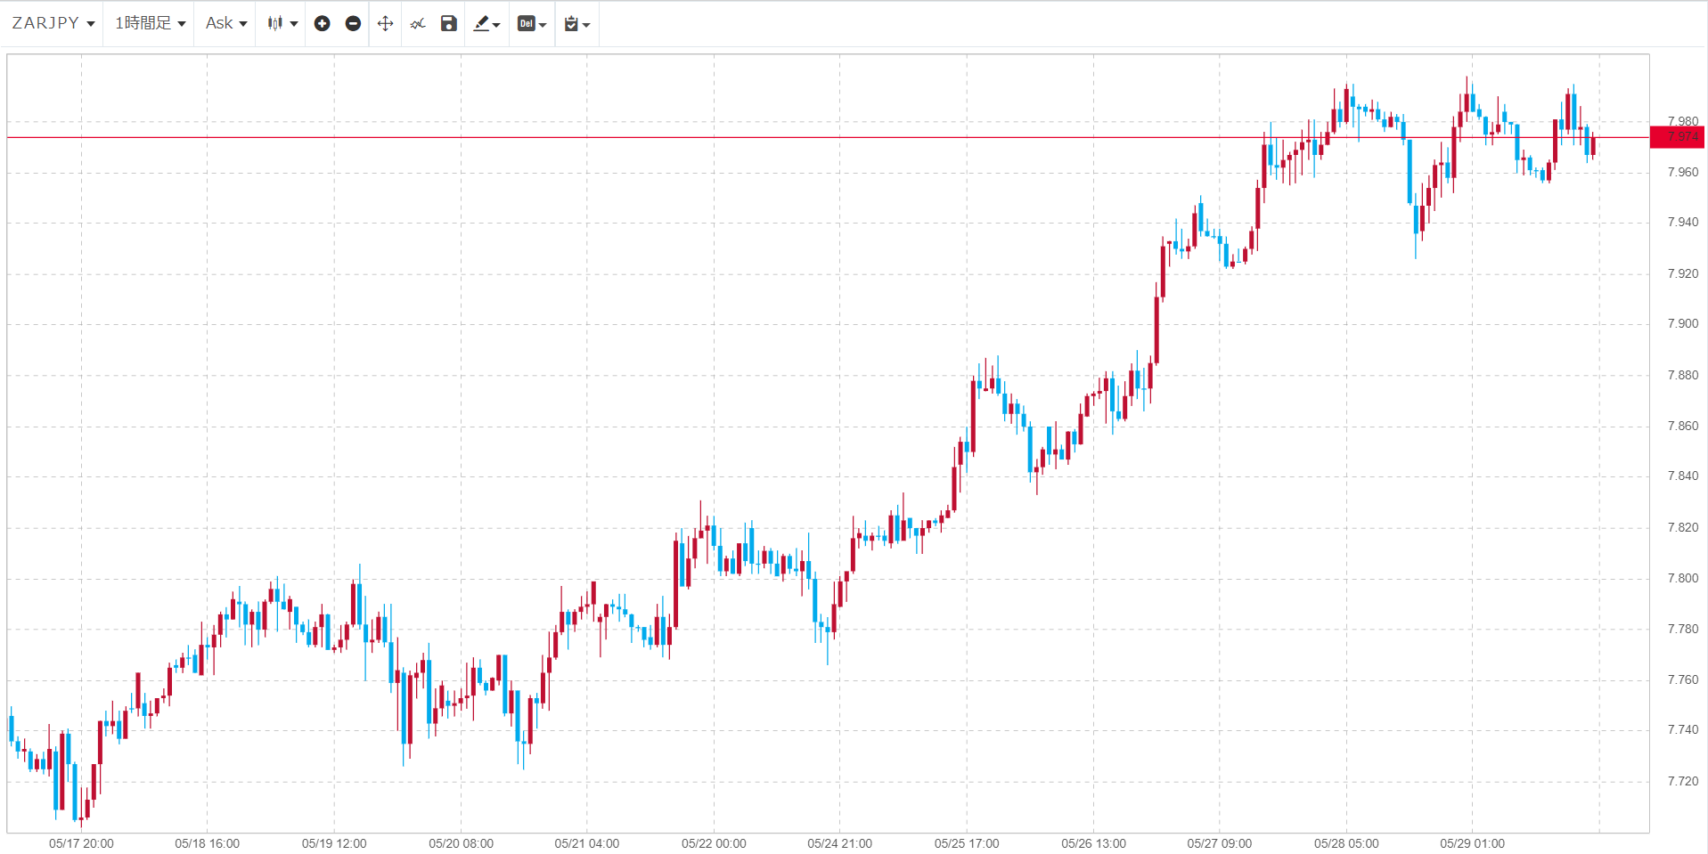Click the 05/29 01:00 time axis label
1708x854 pixels.
(1472, 843)
